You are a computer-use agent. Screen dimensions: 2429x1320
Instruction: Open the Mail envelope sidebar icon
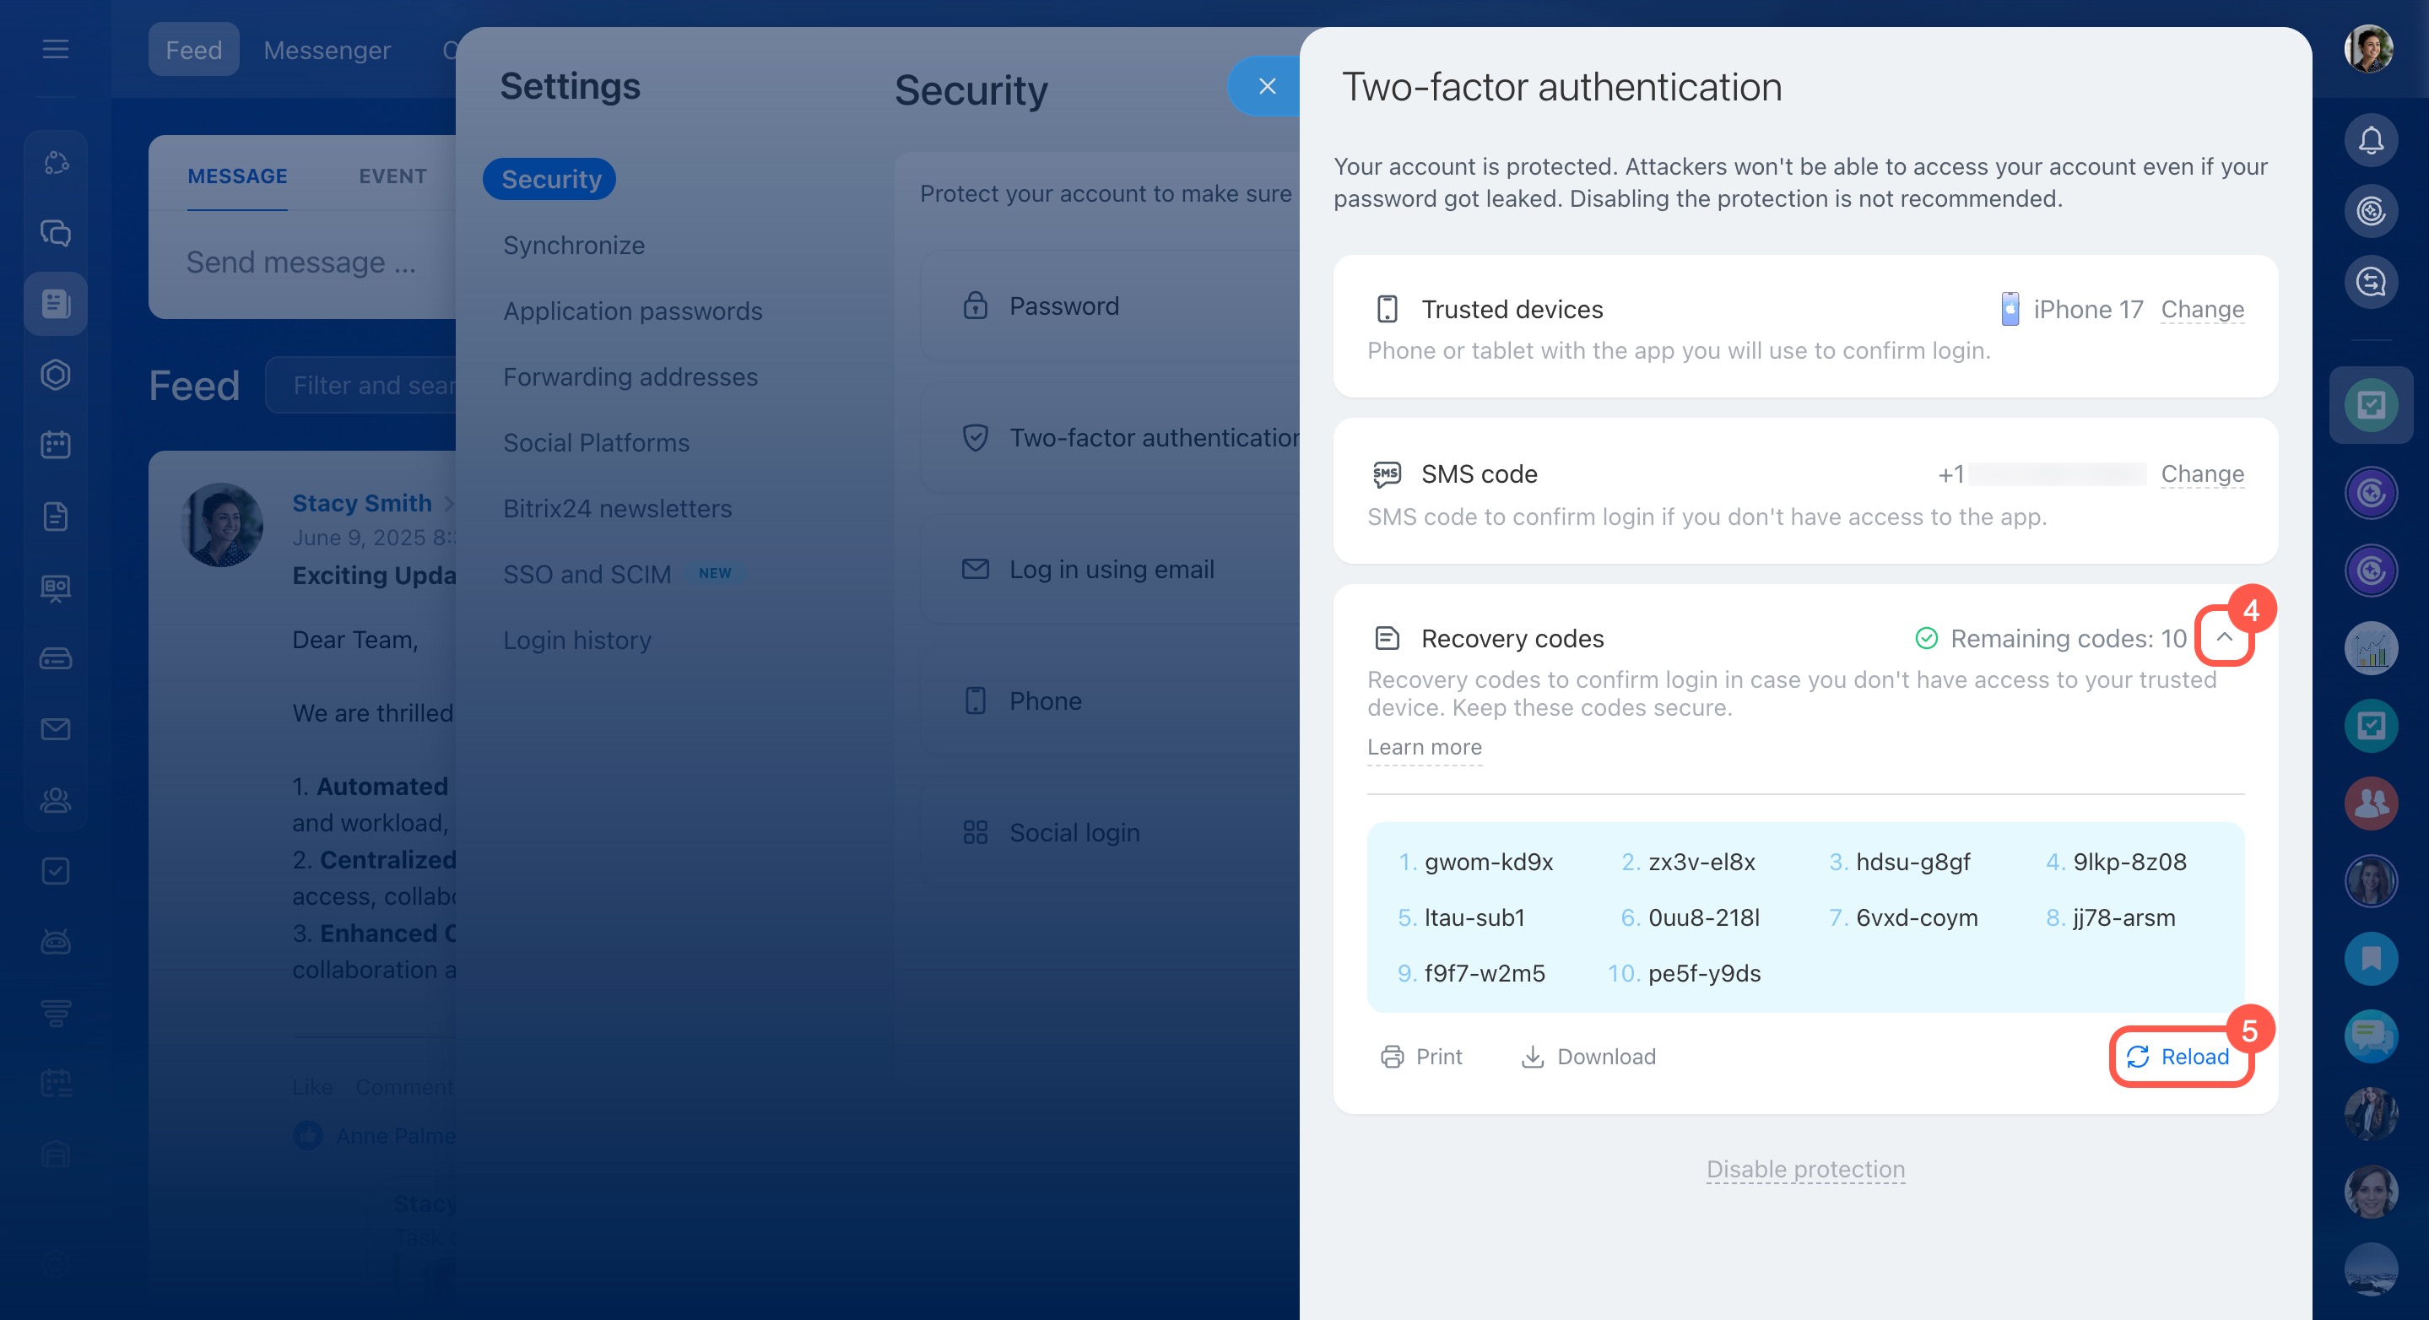pos(56,729)
